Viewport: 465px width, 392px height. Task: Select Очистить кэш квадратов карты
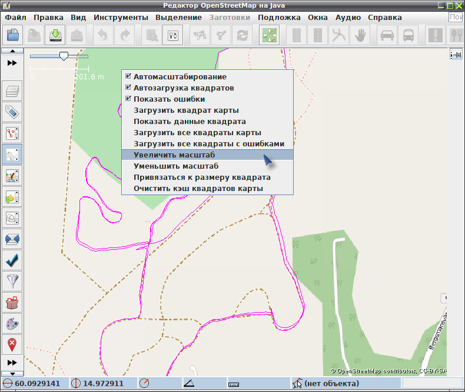click(207, 189)
